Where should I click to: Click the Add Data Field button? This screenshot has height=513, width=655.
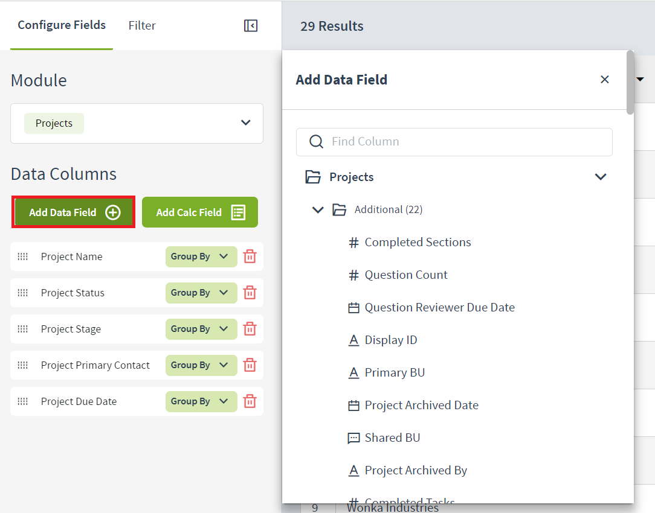click(x=74, y=212)
